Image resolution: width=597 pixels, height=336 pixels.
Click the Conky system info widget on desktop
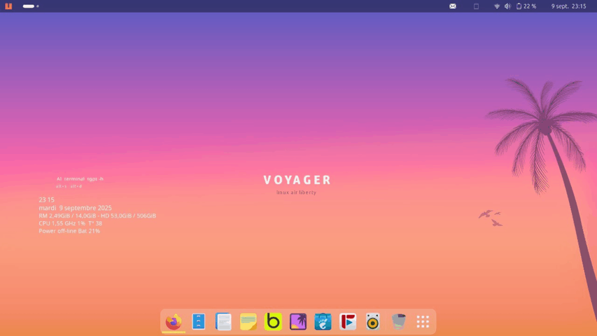(97, 216)
